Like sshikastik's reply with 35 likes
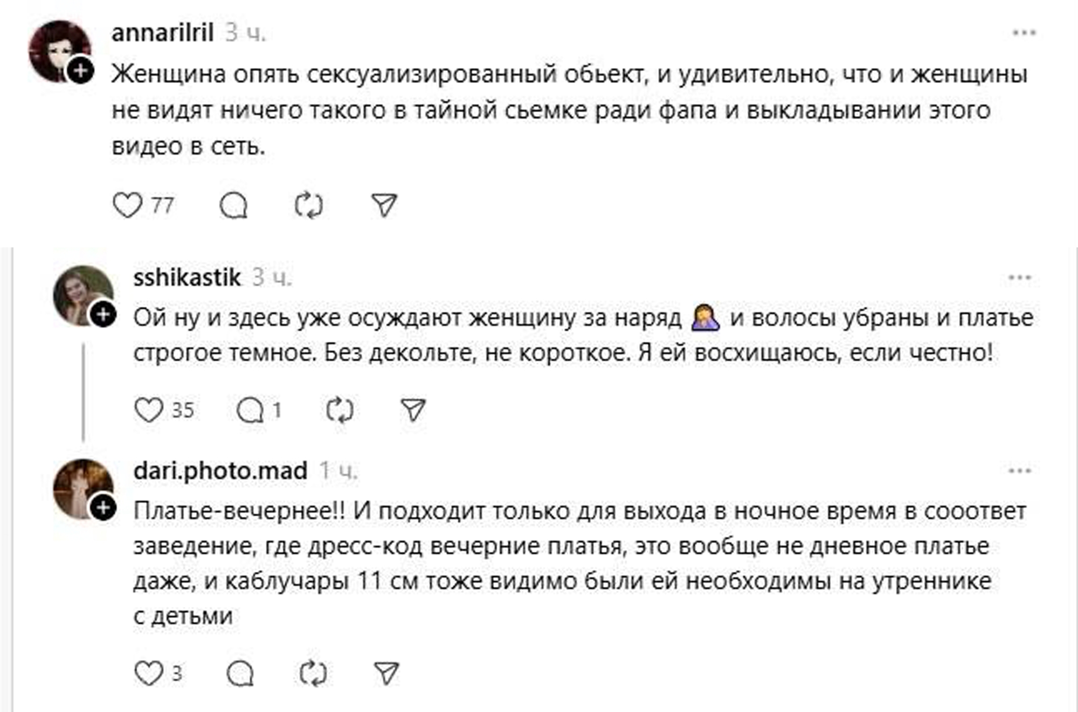Viewport: 1078px width, 712px height. (149, 410)
